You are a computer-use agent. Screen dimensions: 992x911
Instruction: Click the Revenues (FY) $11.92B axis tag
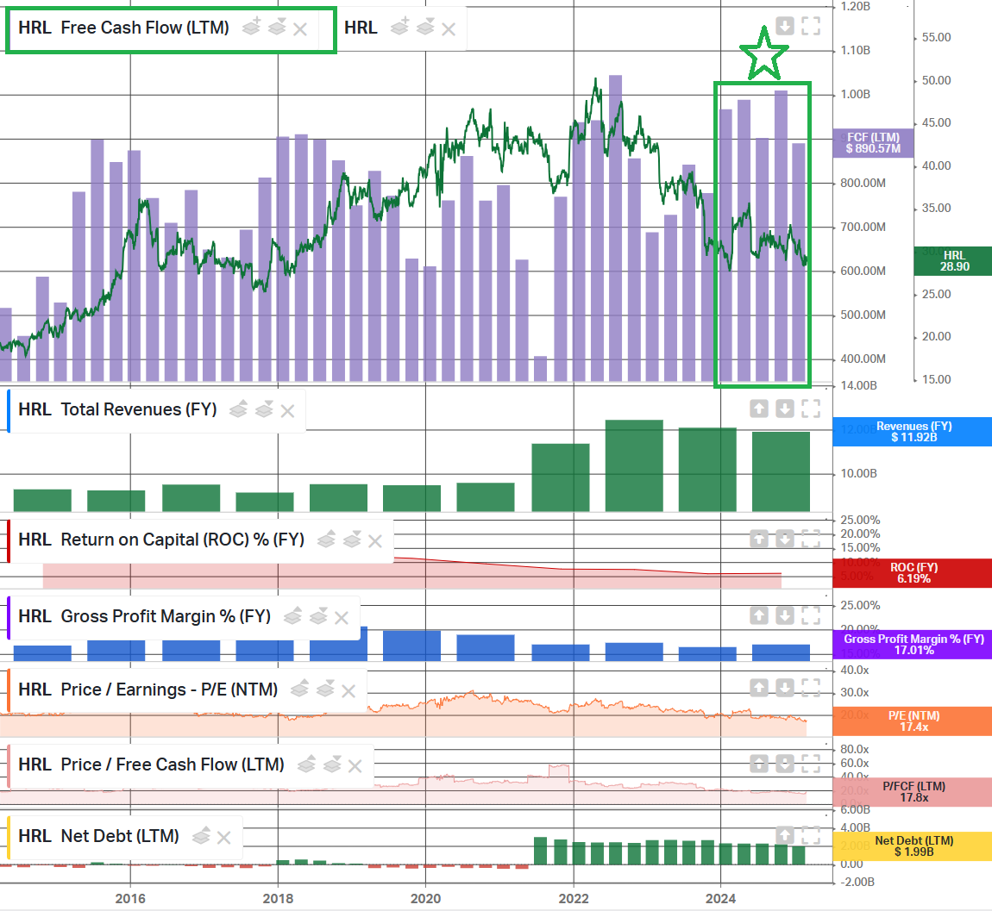[914, 432]
